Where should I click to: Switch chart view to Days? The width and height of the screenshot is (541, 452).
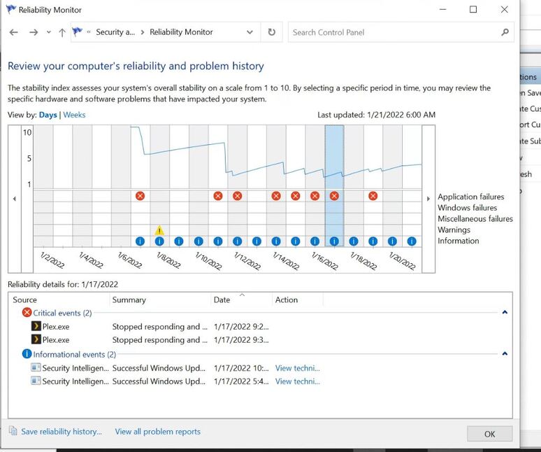click(48, 115)
